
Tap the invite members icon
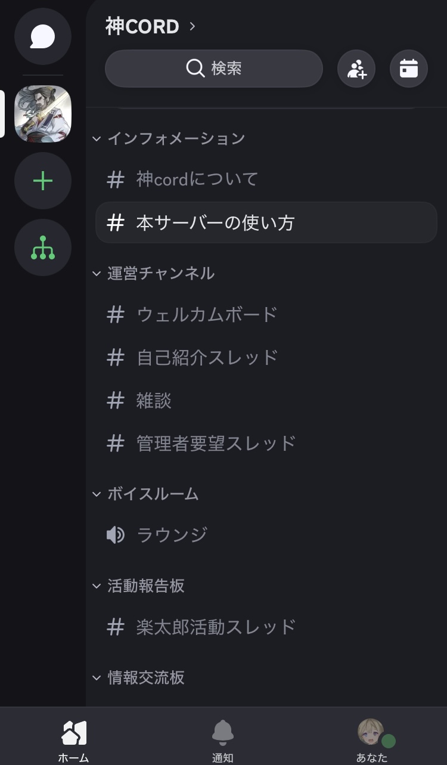pos(356,69)
